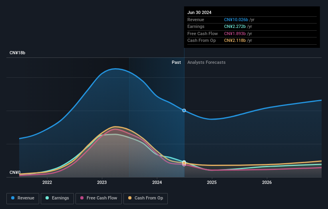Toggle the Earnings legend button

click(x=57, y=198)
